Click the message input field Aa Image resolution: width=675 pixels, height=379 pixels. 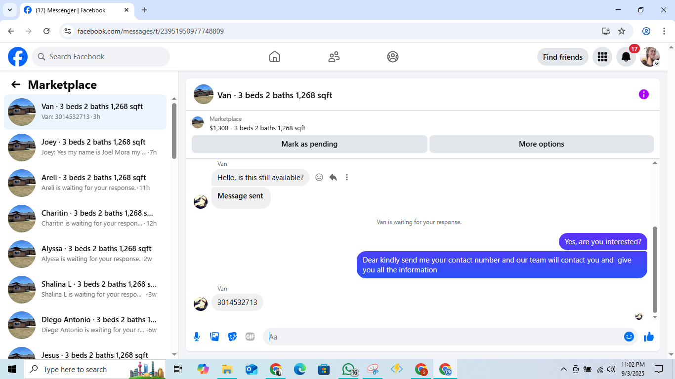tap(443, 337)
